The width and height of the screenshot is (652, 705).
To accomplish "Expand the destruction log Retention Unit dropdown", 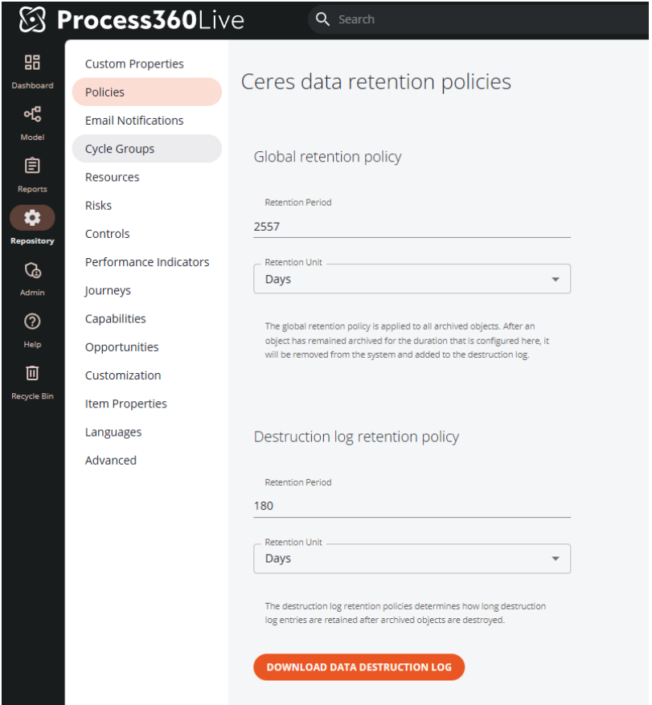I will pos(412,559).
